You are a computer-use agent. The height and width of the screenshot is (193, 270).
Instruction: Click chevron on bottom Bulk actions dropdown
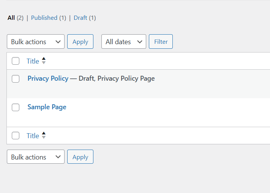point(58,157)
